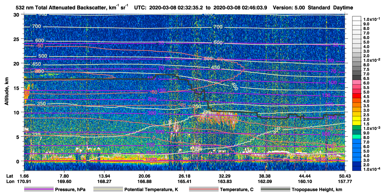
Task: Click the altitude axis tick '15'
Action: tap(16, 88)
